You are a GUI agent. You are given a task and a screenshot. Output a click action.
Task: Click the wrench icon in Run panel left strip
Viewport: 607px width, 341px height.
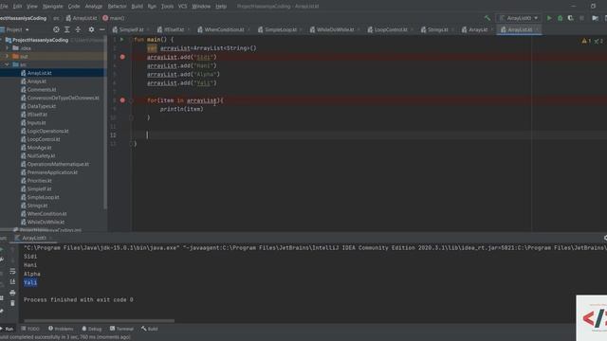(2, 260)
